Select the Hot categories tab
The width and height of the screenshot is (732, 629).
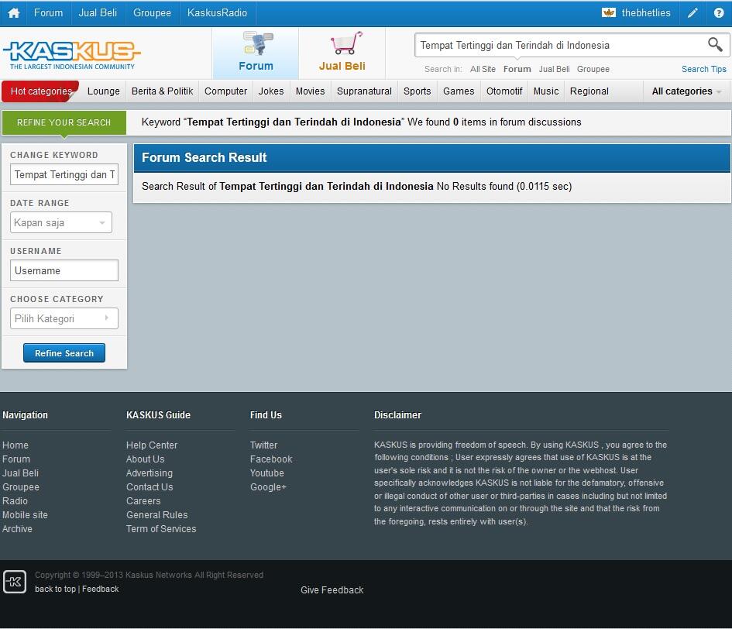pyautogui.click(x=41, y=91)
